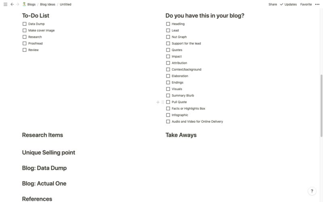Check the Nut Graph checkbox
This screenshot has height=202, width=323.
point(168,37)
